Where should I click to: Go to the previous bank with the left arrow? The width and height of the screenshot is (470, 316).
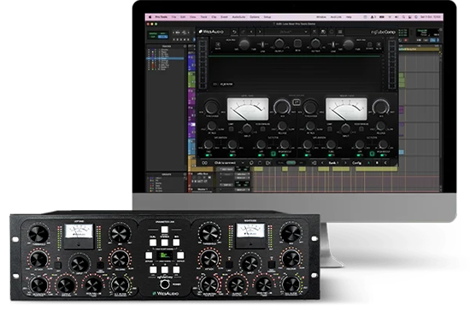pyautogui.click(x=322, y=162)
